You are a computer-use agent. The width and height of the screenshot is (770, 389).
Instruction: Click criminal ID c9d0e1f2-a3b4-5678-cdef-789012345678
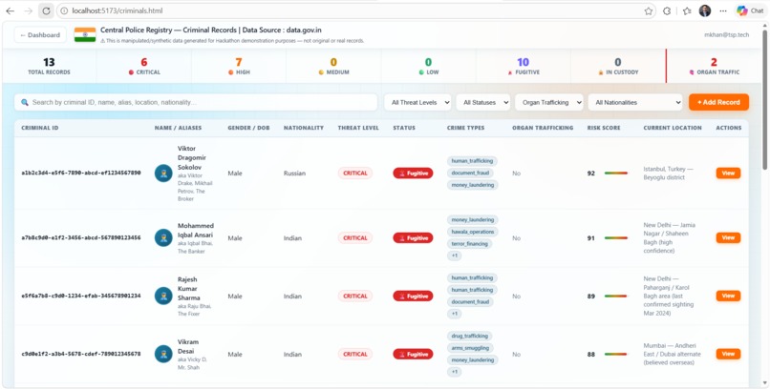click(x=81, y=354)
